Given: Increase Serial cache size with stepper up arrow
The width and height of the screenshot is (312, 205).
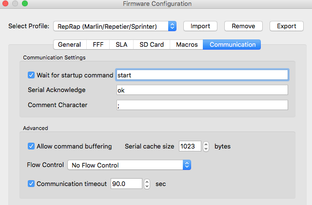Looking at the screenshot, I should pos(206,144).
